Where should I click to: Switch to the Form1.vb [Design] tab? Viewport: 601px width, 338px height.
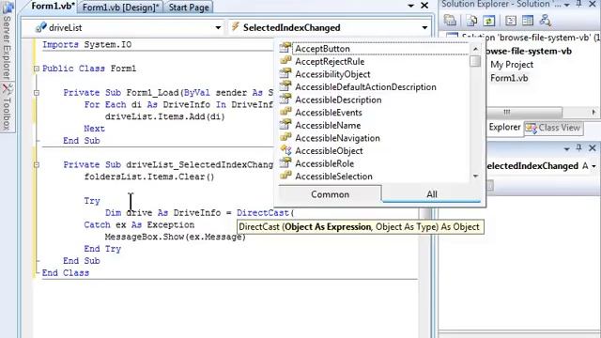tap(120, 8)
